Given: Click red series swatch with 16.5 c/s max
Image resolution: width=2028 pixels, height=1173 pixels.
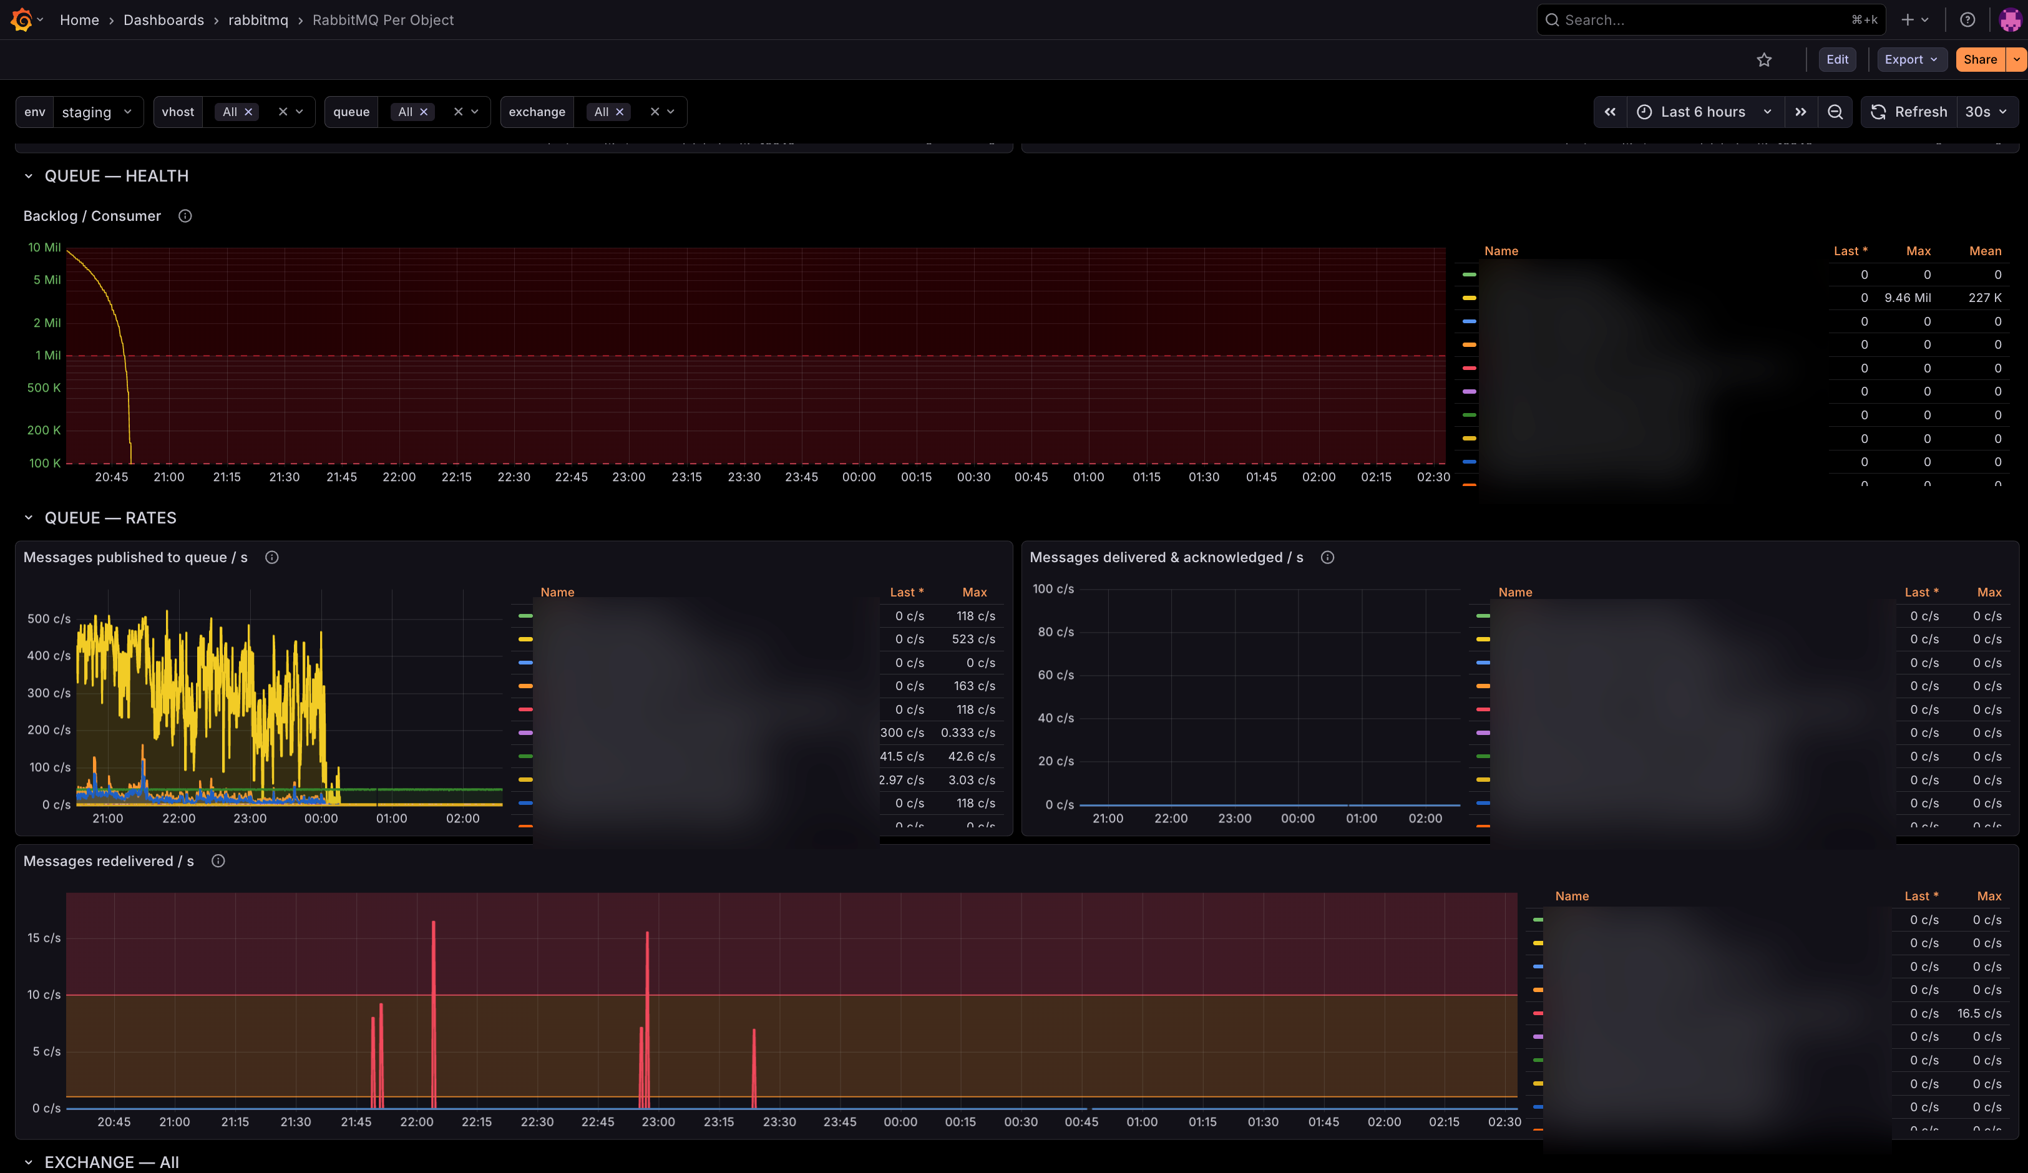Looking at the screenshot, I should click(1538, 1013).
